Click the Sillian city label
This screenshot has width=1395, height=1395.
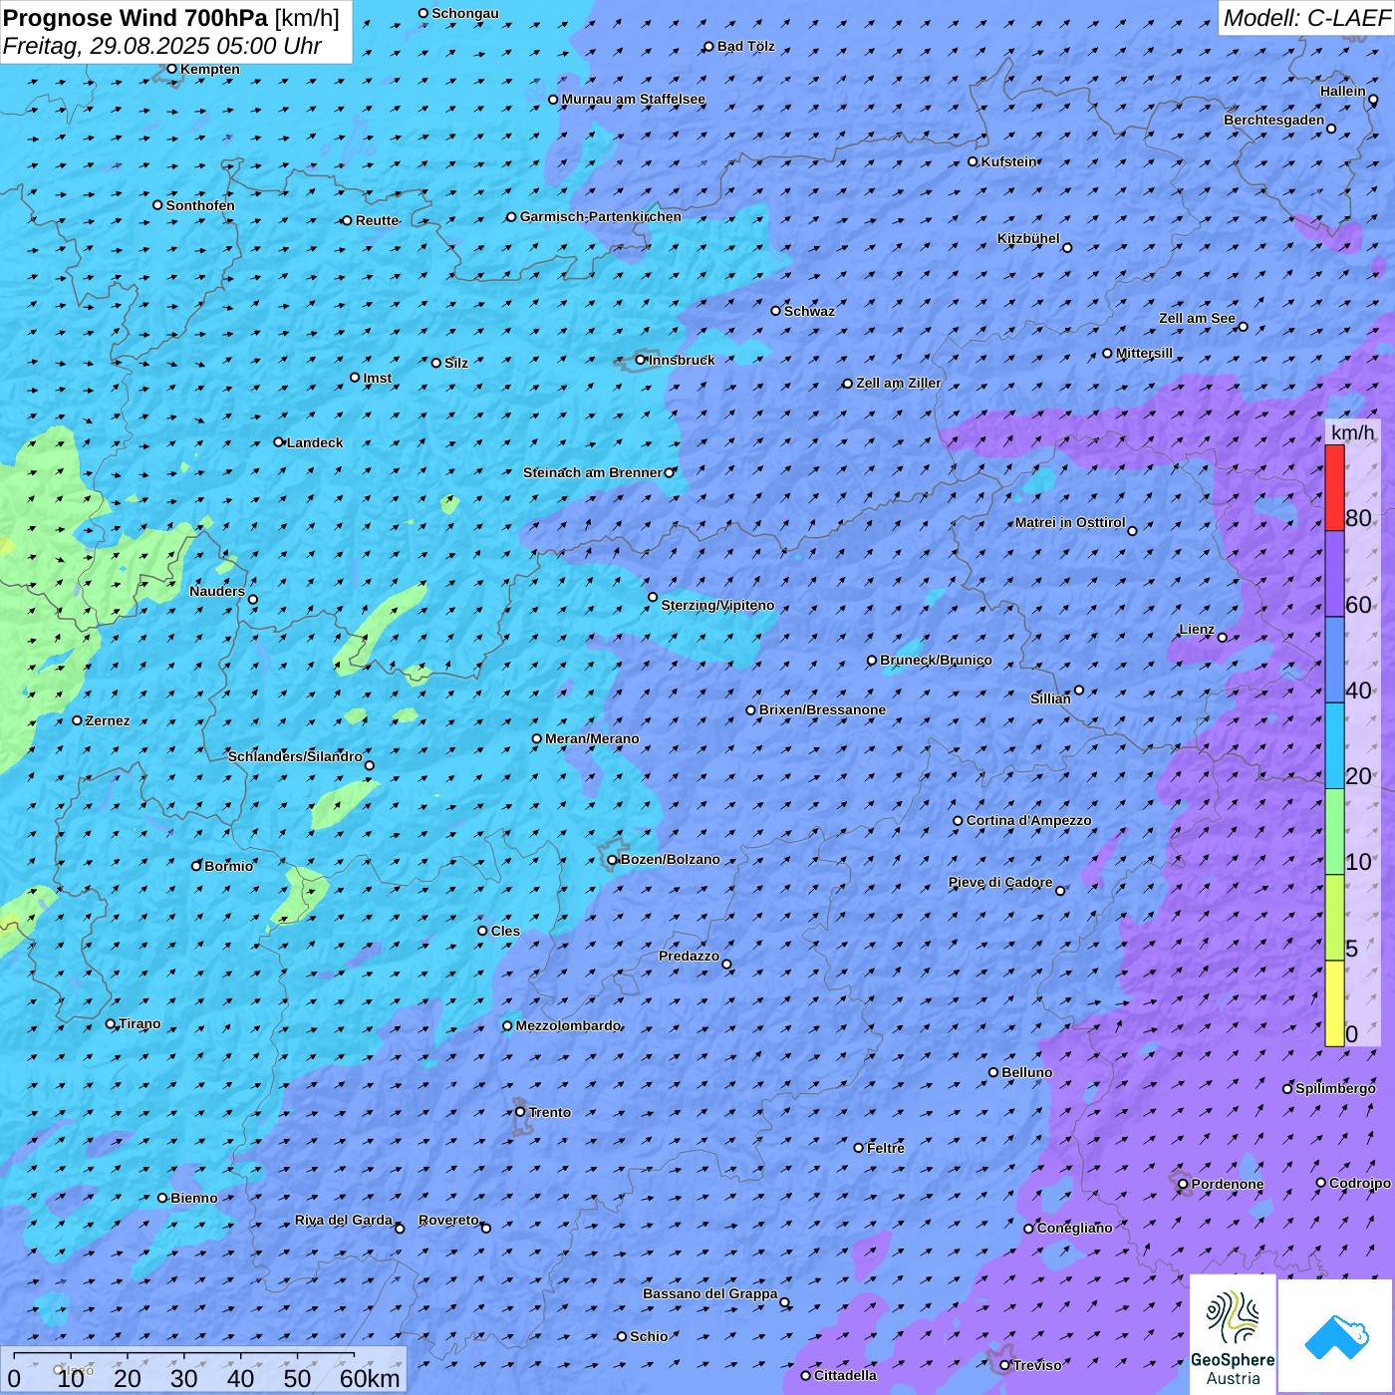pos(1050,698)
